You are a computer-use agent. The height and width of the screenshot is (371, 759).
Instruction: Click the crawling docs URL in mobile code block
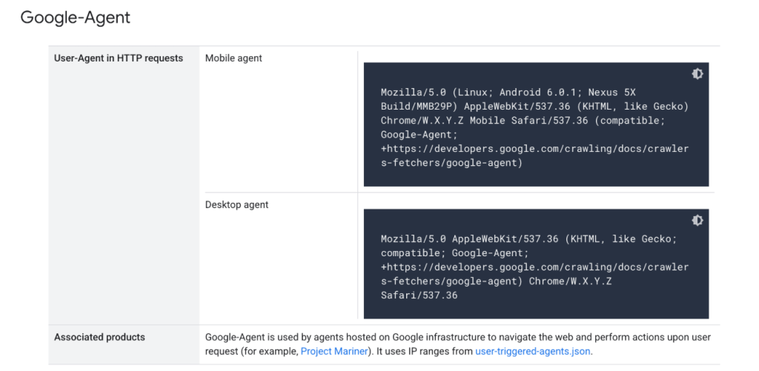tap(534, 149)
